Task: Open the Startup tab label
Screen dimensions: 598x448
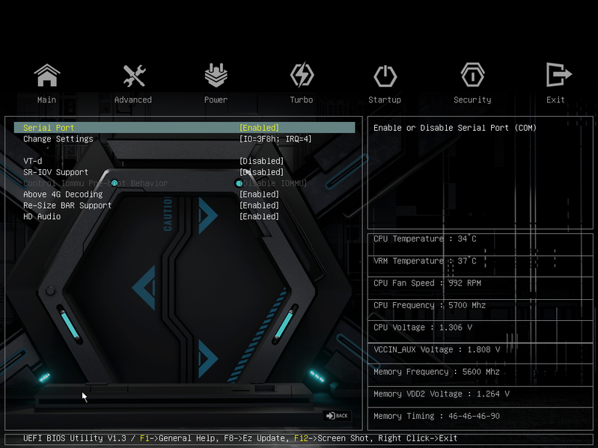Action: pyautogui.click(x=385, y=99)
